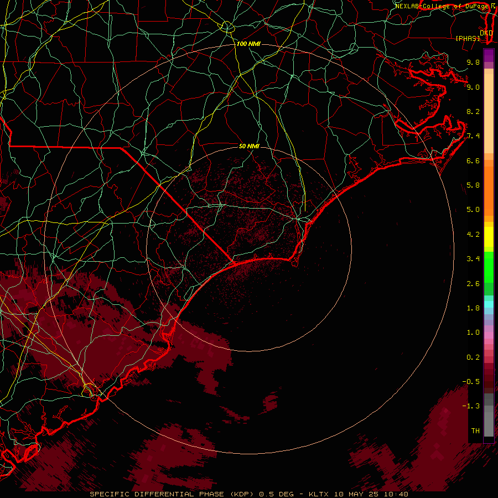Screen dimensions: 498x498
Task: Click the 7.4 value on color scale
Action: coord(473,136)
